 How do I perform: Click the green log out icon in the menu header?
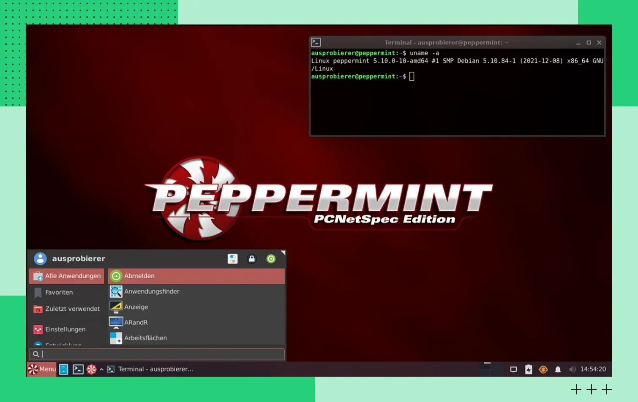271,259
